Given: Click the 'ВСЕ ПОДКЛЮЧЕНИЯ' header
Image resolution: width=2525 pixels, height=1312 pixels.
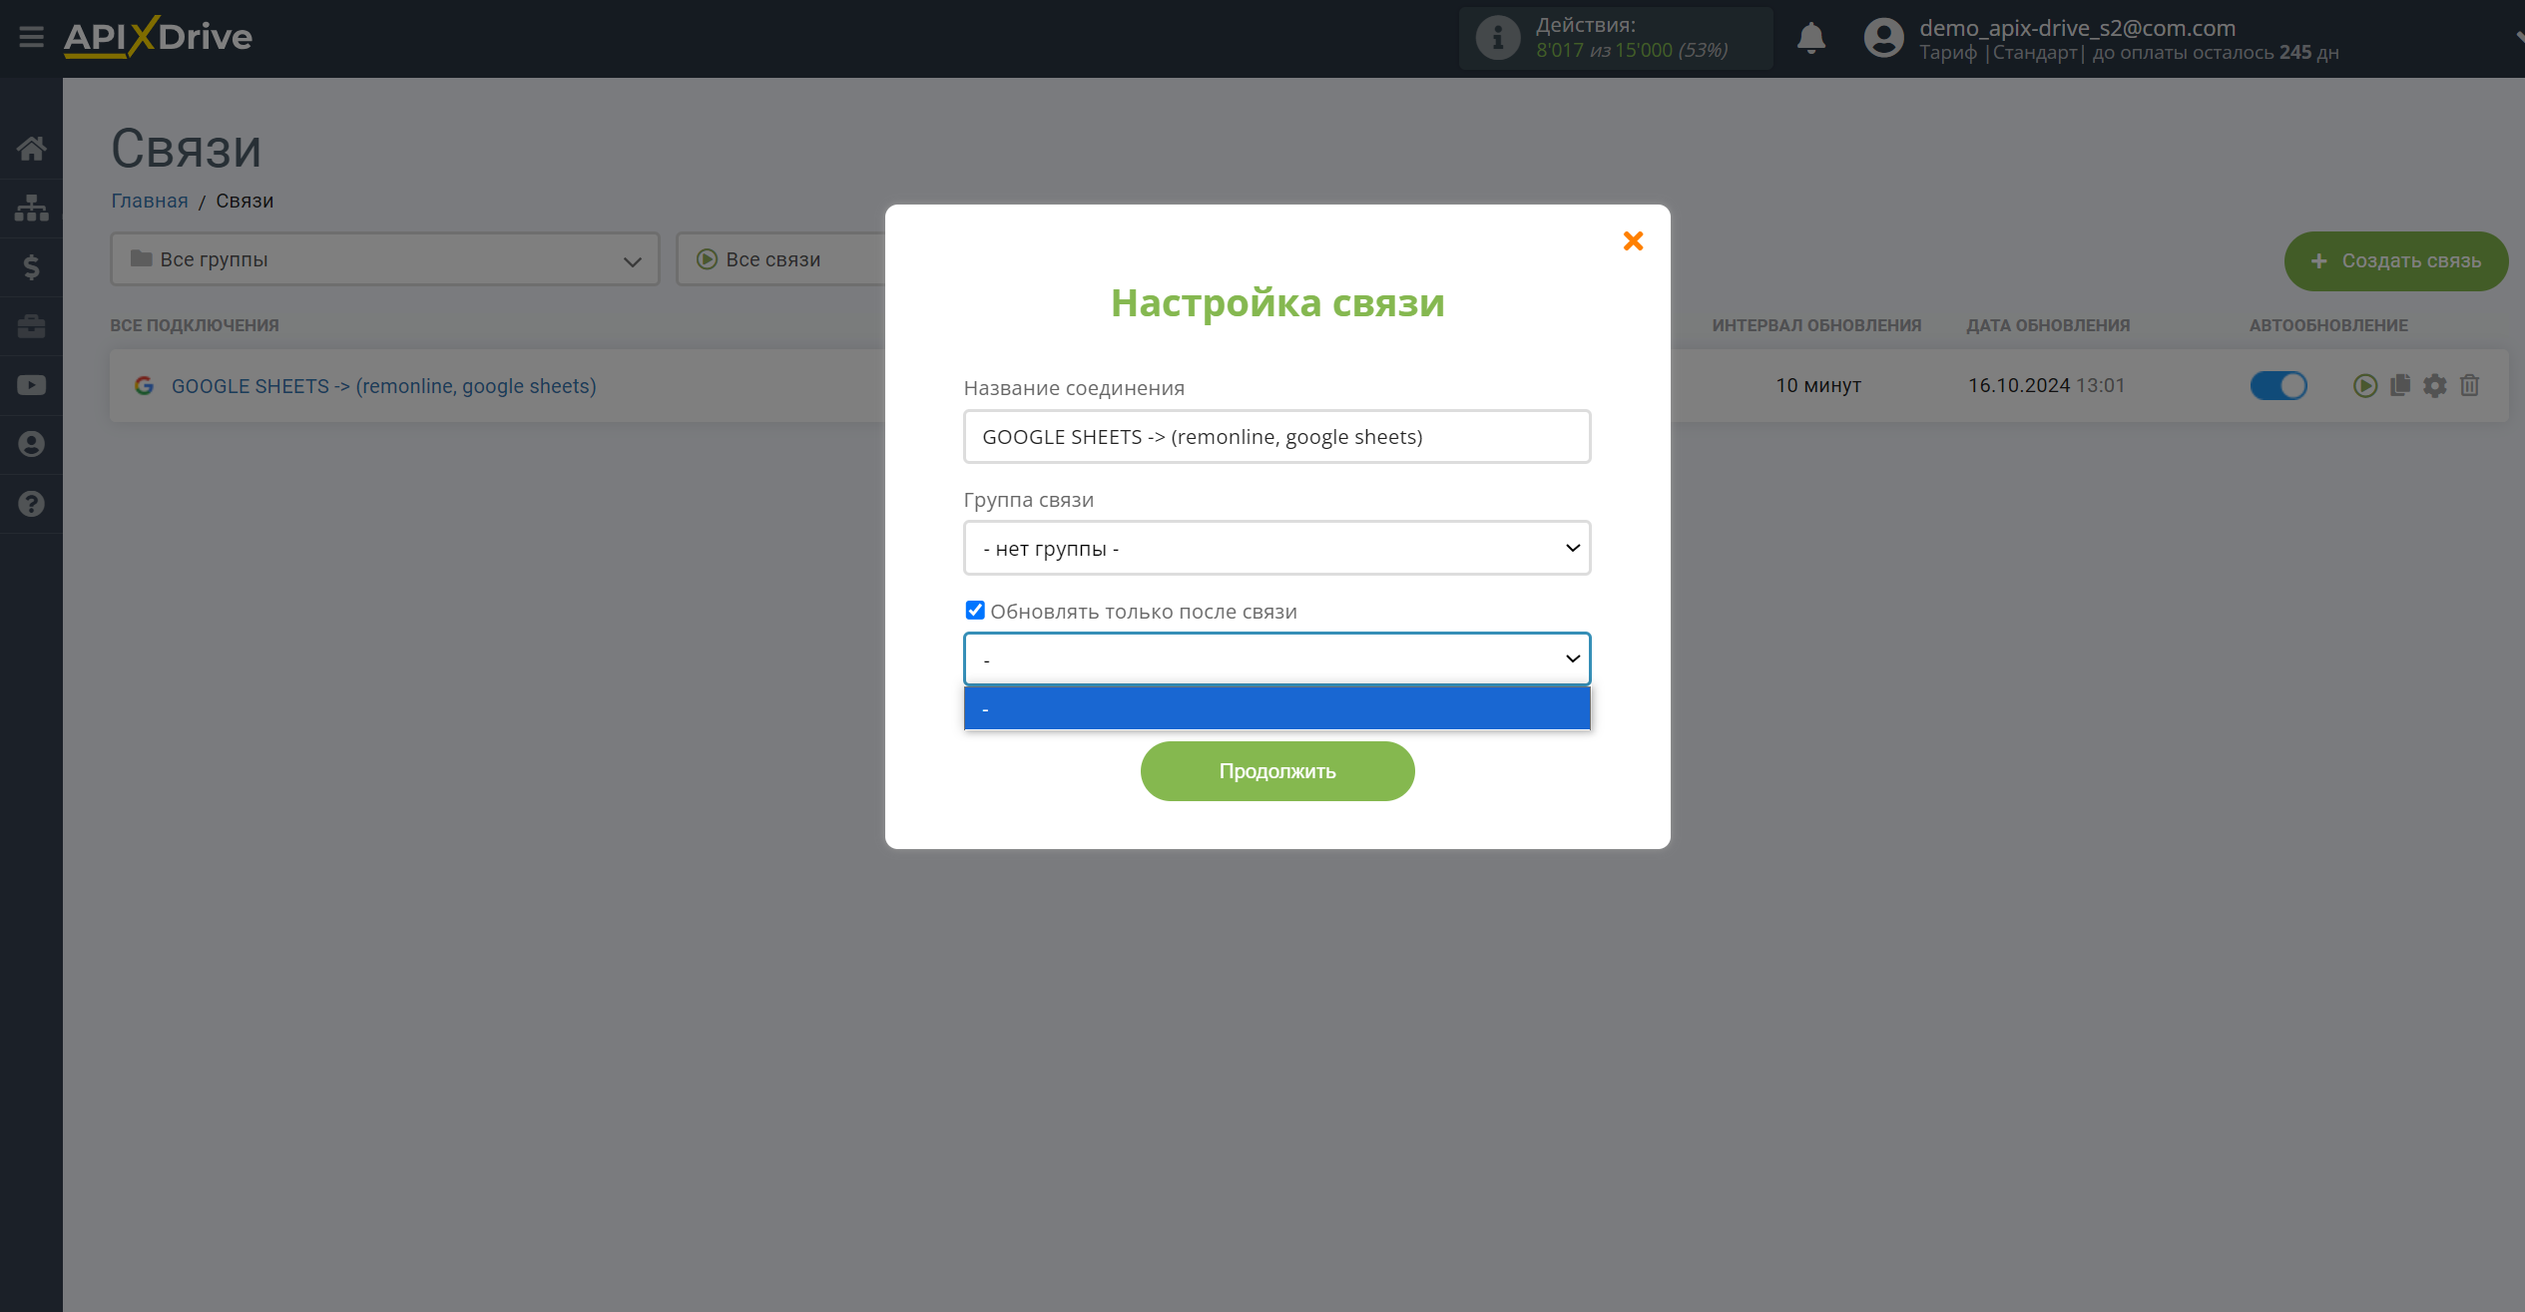Looking at the screenshot, I should [195, 325].
